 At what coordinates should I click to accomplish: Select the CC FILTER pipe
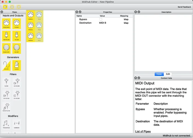17,95
